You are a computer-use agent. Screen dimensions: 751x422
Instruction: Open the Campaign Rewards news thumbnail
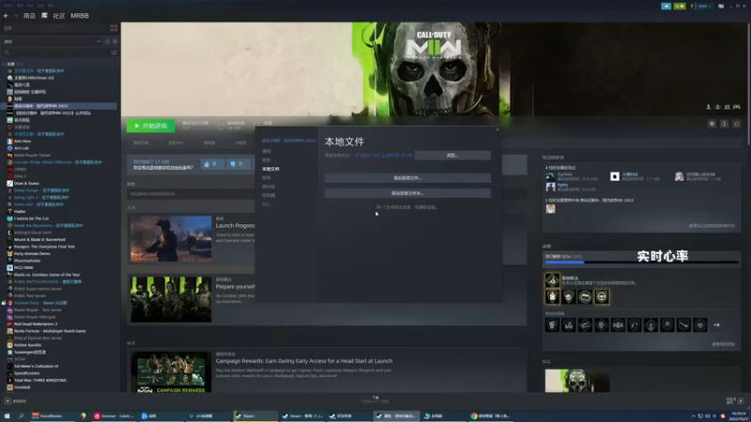click(171, 372)
